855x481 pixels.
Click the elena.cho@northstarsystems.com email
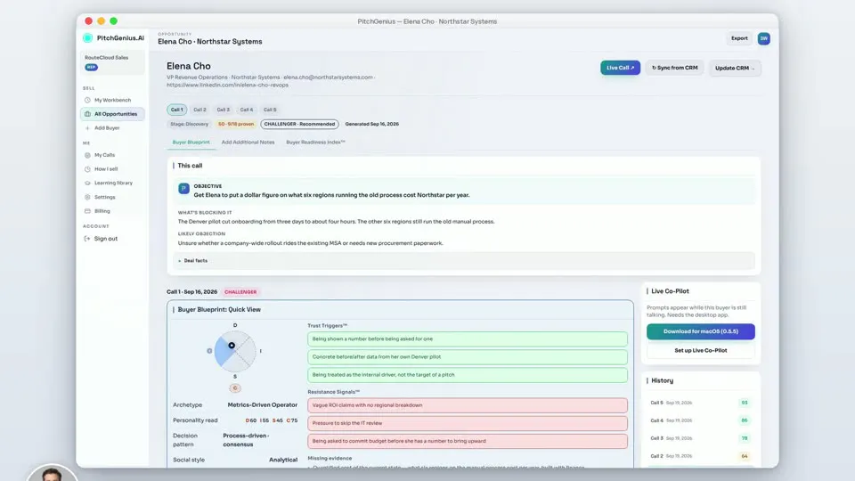pyautogui.click(x=328, y=77)
